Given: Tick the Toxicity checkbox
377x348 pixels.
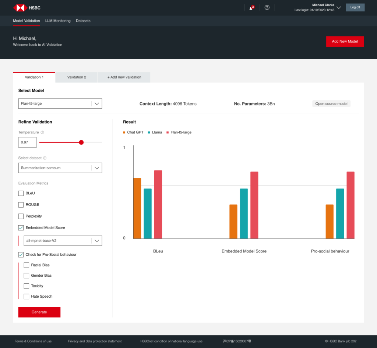Looking at the screenshot, I should (x=27, y=286).
